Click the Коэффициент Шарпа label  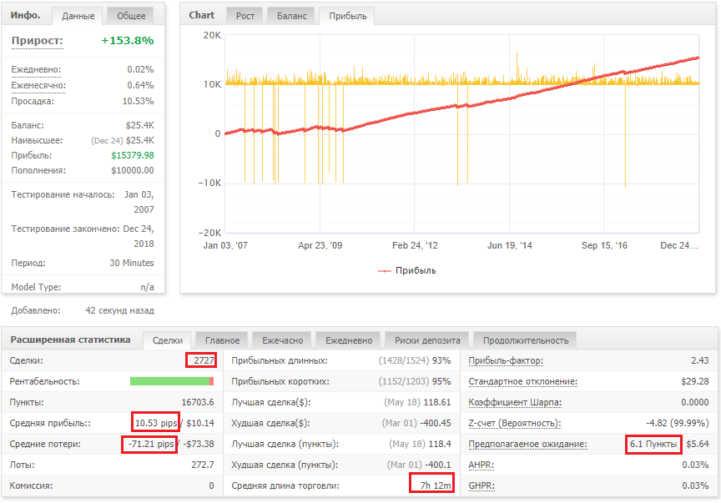(x=515, y=403)
